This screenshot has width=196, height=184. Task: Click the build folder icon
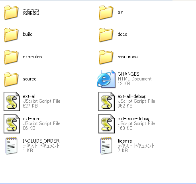click(11, 35)
